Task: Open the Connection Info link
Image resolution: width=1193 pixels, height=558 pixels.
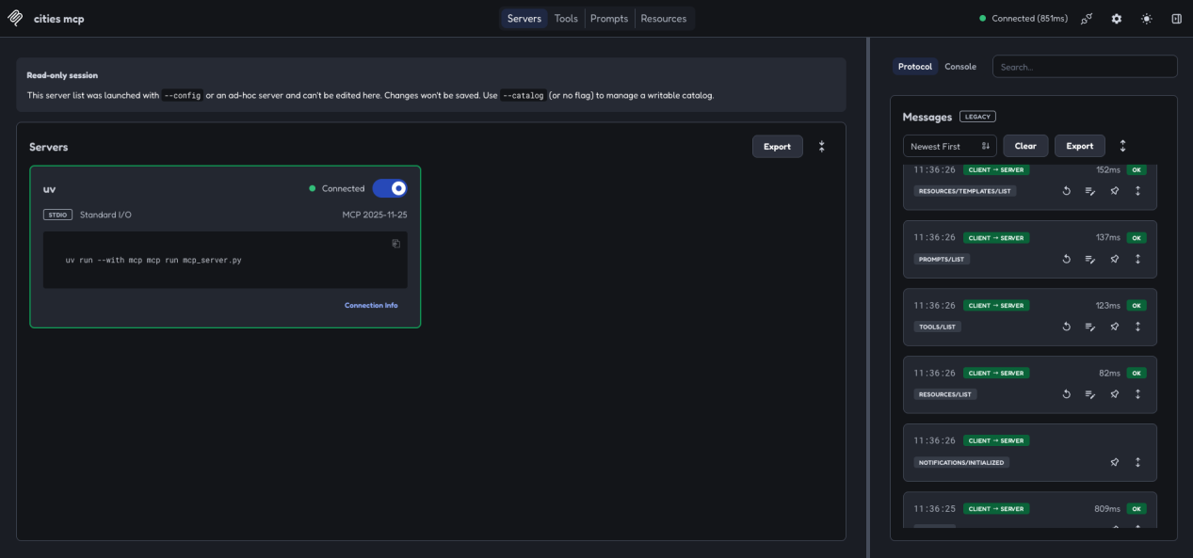Action: (x=371, y=305)
